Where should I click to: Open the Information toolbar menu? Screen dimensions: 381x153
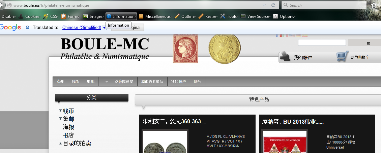(x=121, y=16)
